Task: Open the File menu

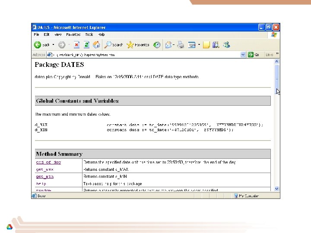Action: pyautogui.click(x=36, y=35)
